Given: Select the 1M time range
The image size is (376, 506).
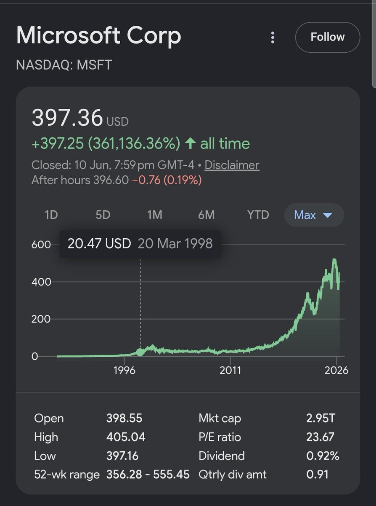Looking at the screenshot, I should [154, 215].
